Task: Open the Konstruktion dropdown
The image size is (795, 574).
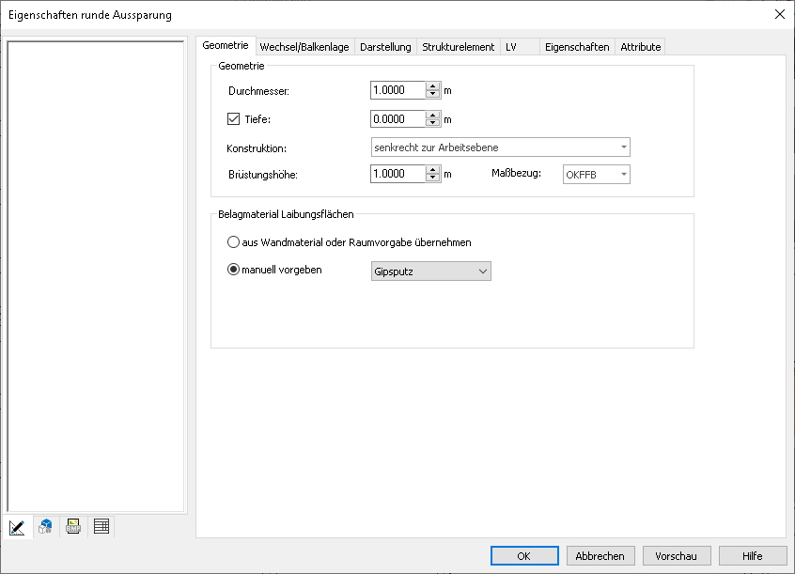Action: coord(500,147)
